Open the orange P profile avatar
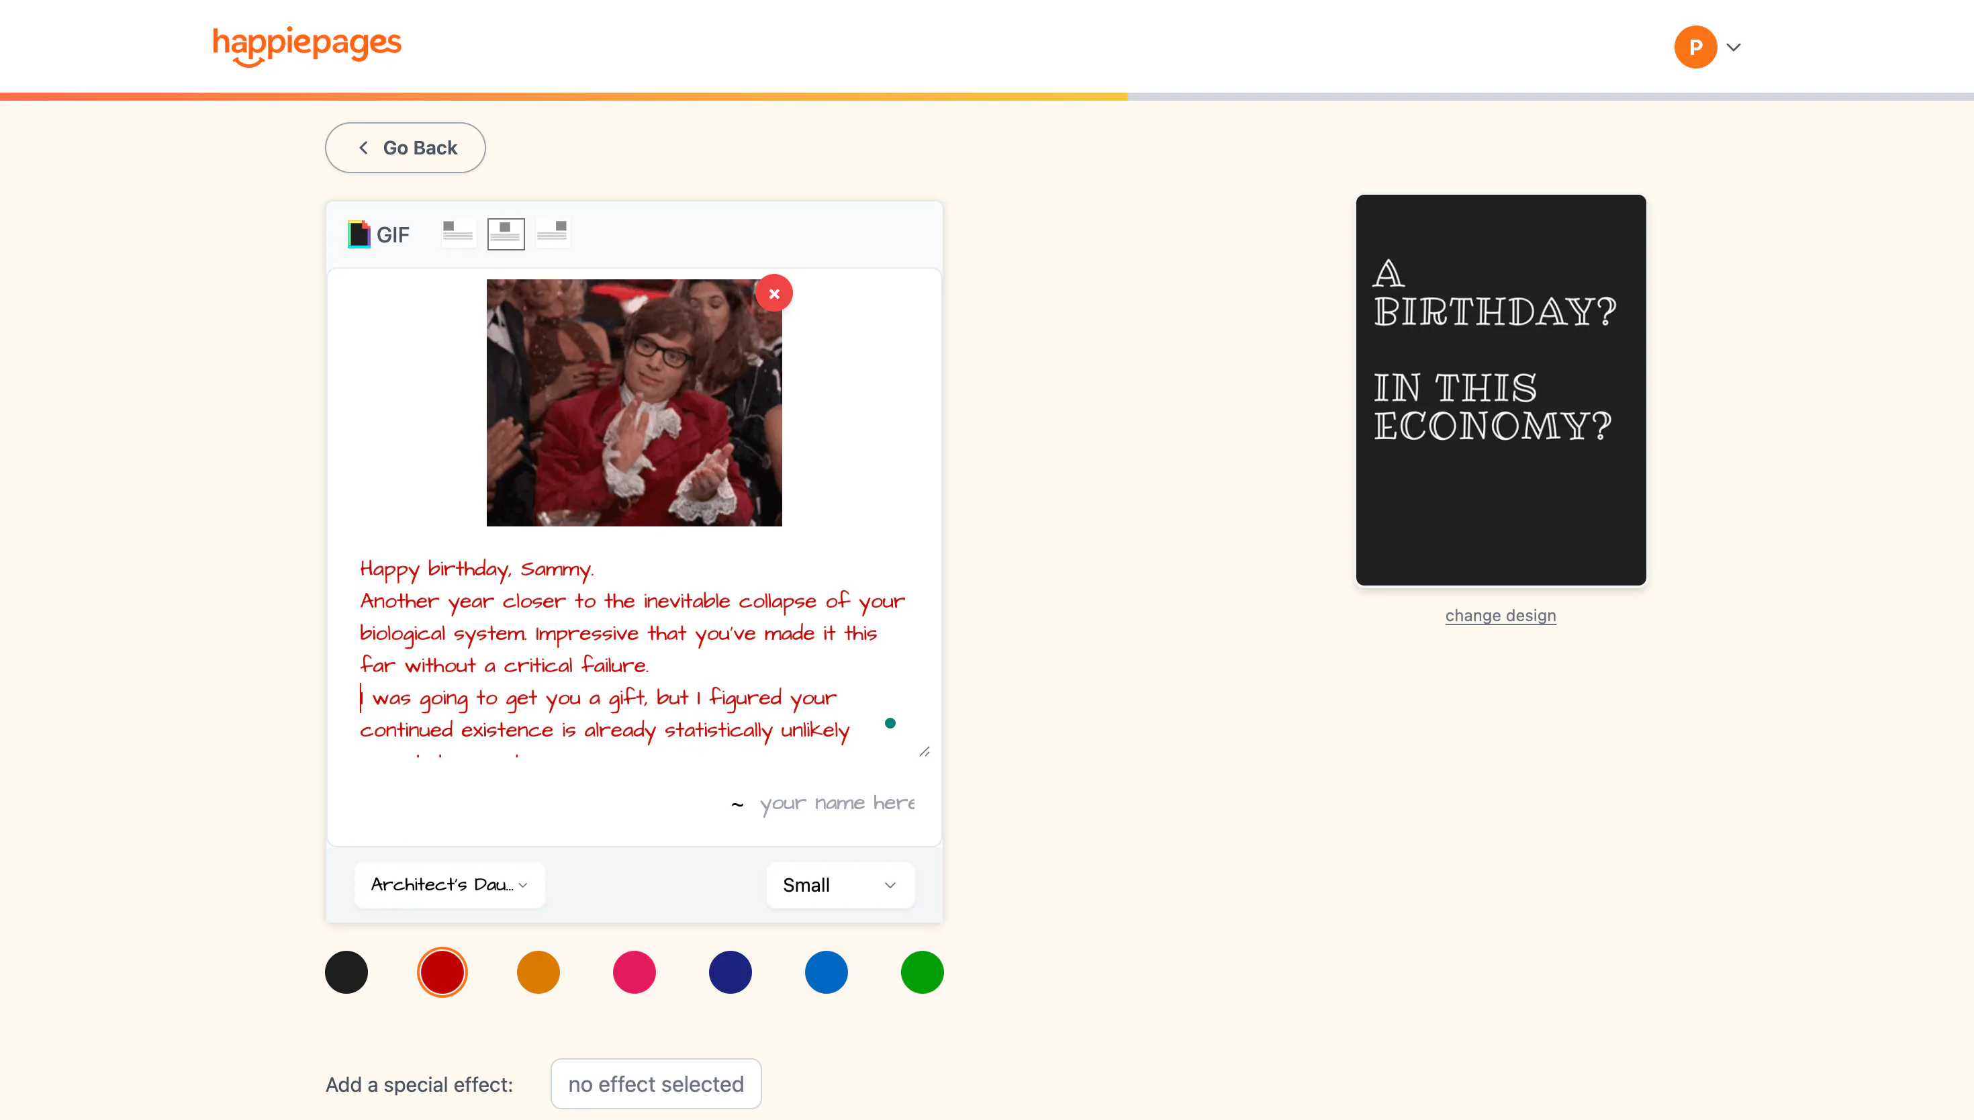1974x1120 pixels. 1695,47
